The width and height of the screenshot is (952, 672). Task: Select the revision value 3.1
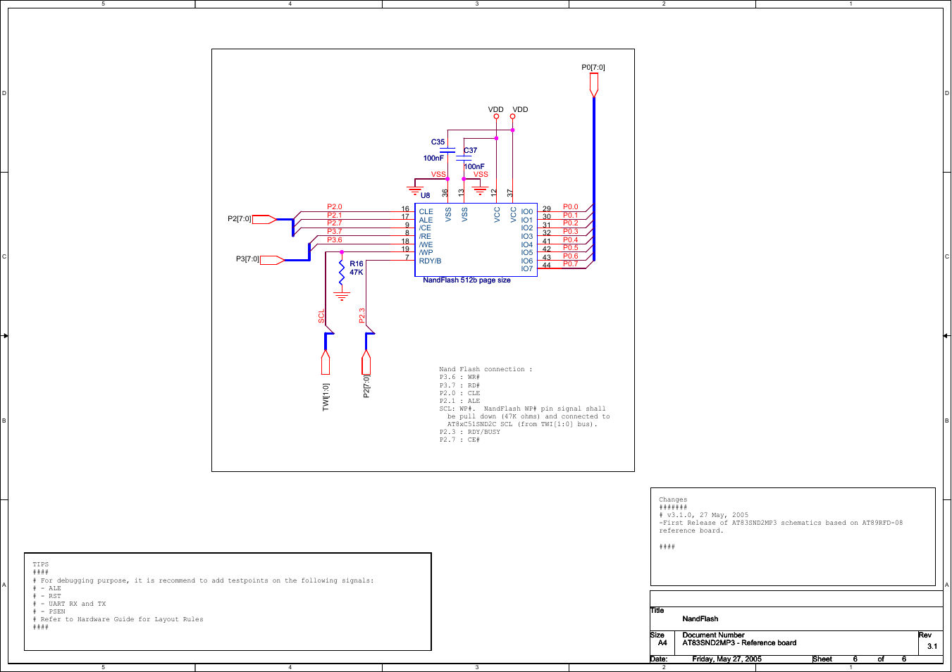[x=932, y=646]
